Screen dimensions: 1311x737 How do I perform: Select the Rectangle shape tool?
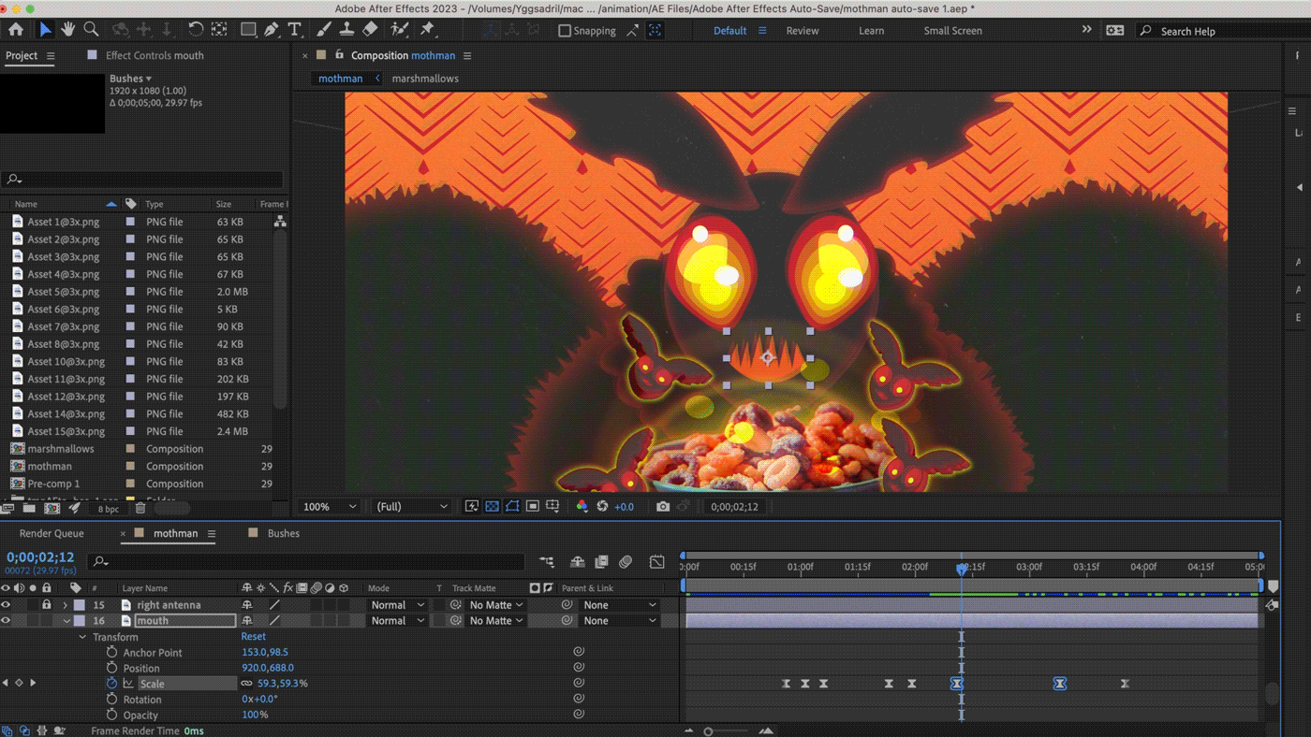pos(248,30)
